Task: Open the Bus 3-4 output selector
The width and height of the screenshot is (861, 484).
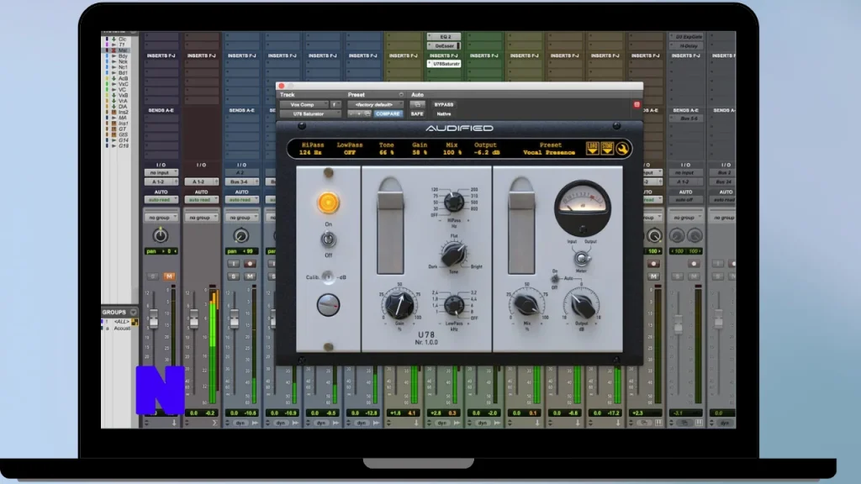Action: click(x=241, y=181)
